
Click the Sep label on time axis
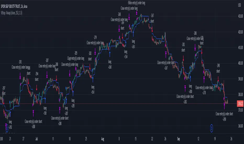[179, 139]
